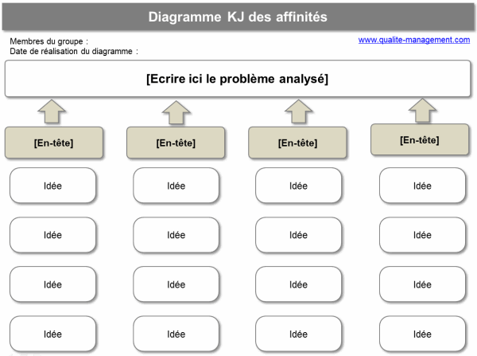477x356 pixels.
Task: Click the "Ecrire ici le problème analysé" box
Action: (238, 80)
